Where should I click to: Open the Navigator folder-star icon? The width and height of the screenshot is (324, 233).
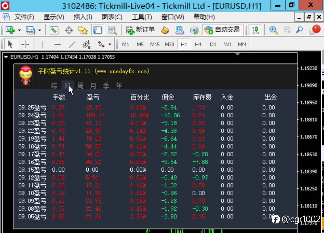(x=83, y=30)
